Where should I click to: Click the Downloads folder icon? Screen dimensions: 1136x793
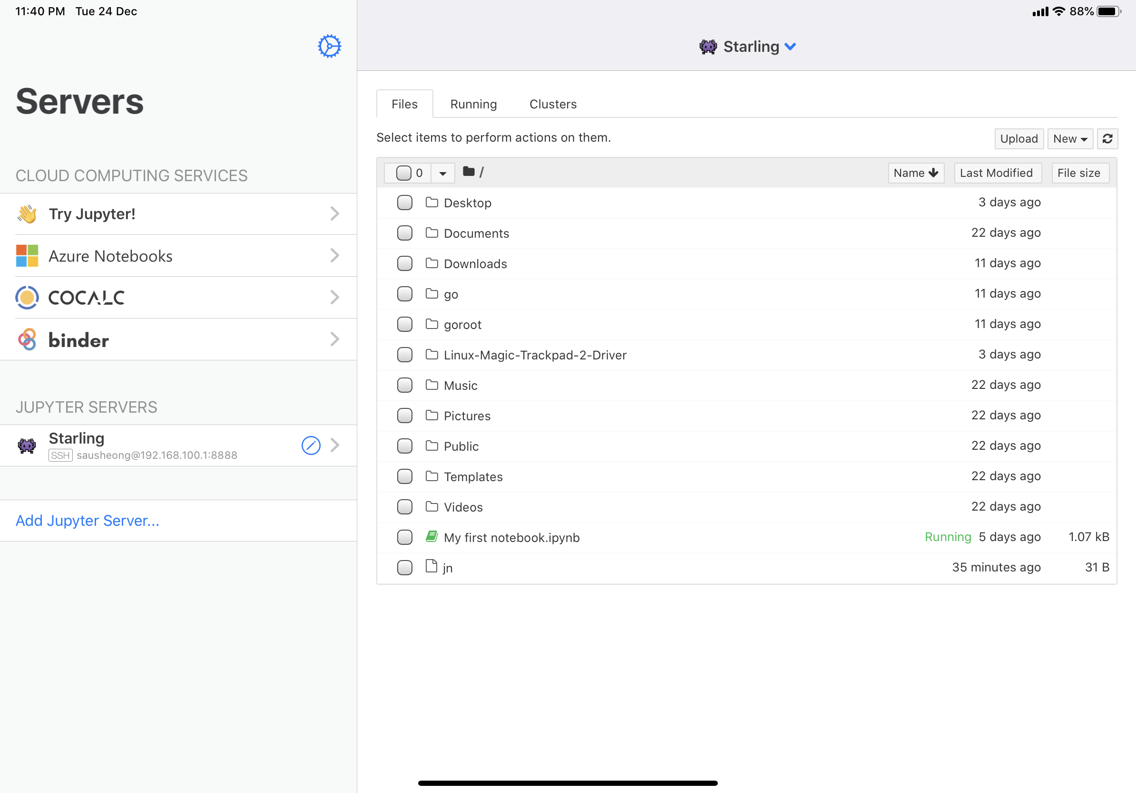(431, 263)
